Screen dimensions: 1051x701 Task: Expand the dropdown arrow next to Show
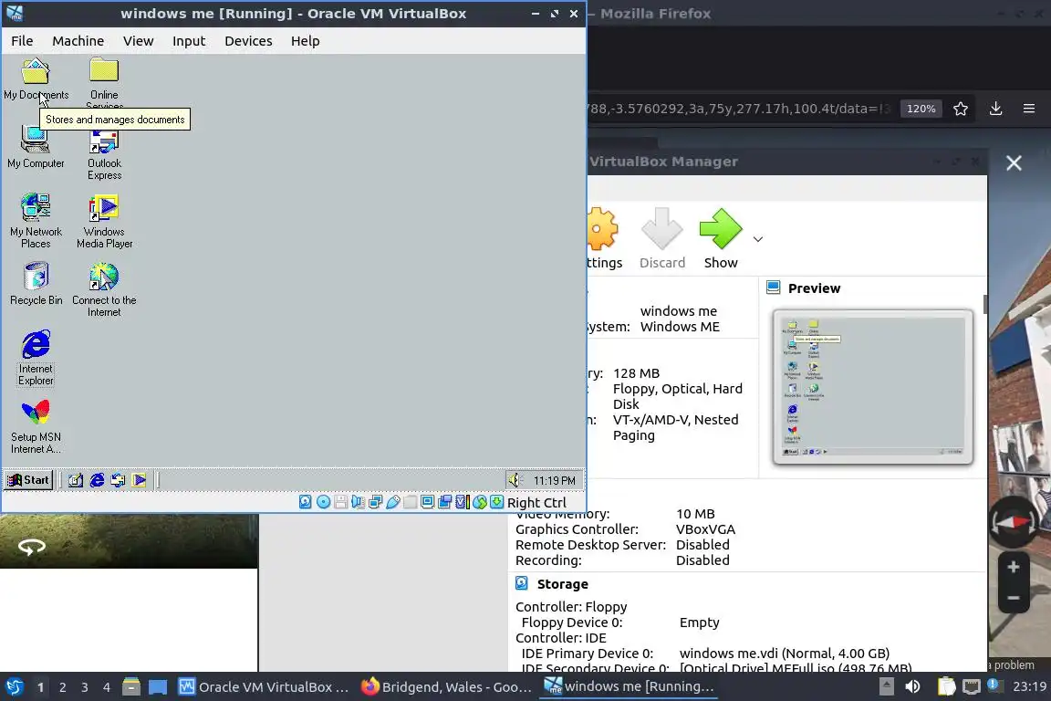(758, 239)
